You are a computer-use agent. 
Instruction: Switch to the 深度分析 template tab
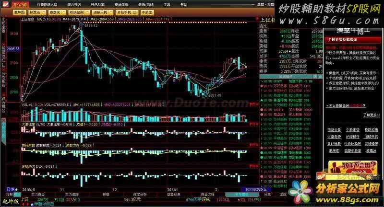[x=140, y=195]
